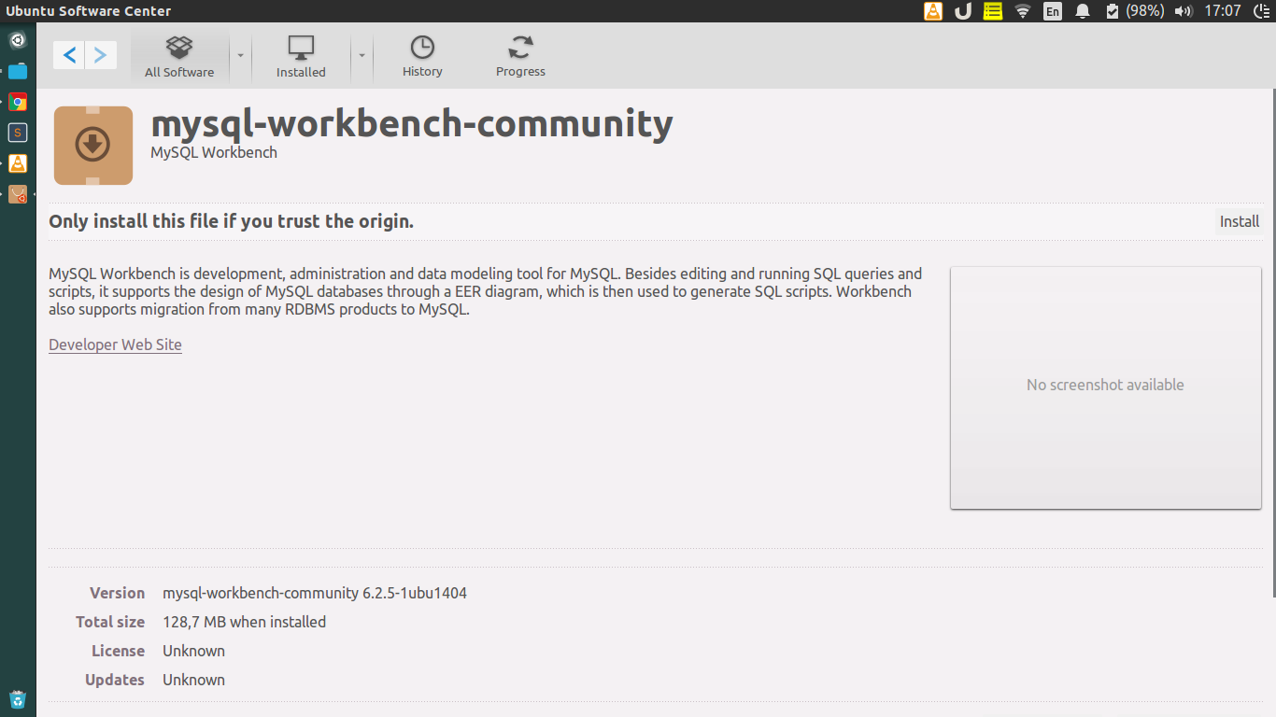Image resolution: width=1276 pixels, height=717 pixels.
Task: Click the Version label
Action: (x=117, y=593)
